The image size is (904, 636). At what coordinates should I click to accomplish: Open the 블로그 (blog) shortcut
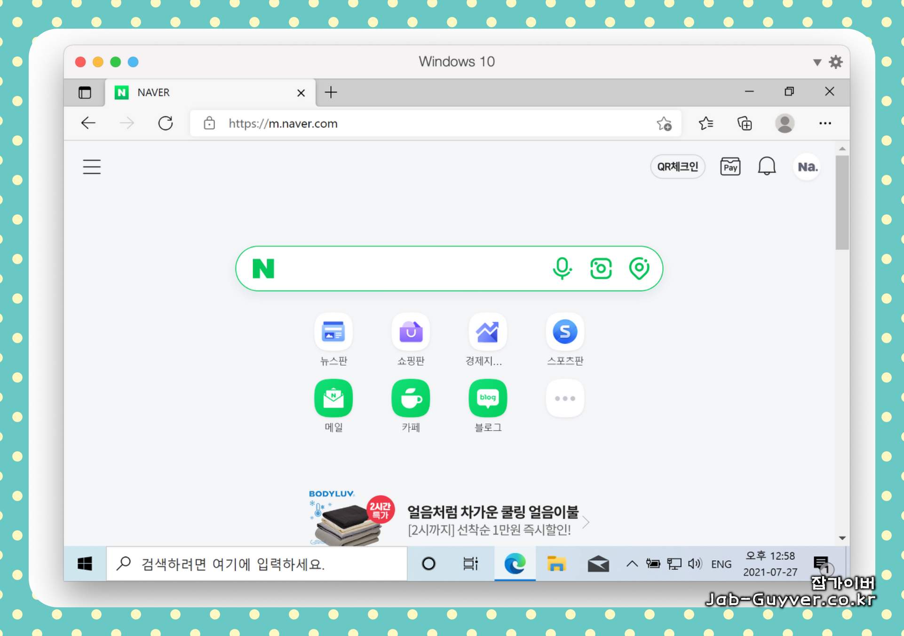487,399
